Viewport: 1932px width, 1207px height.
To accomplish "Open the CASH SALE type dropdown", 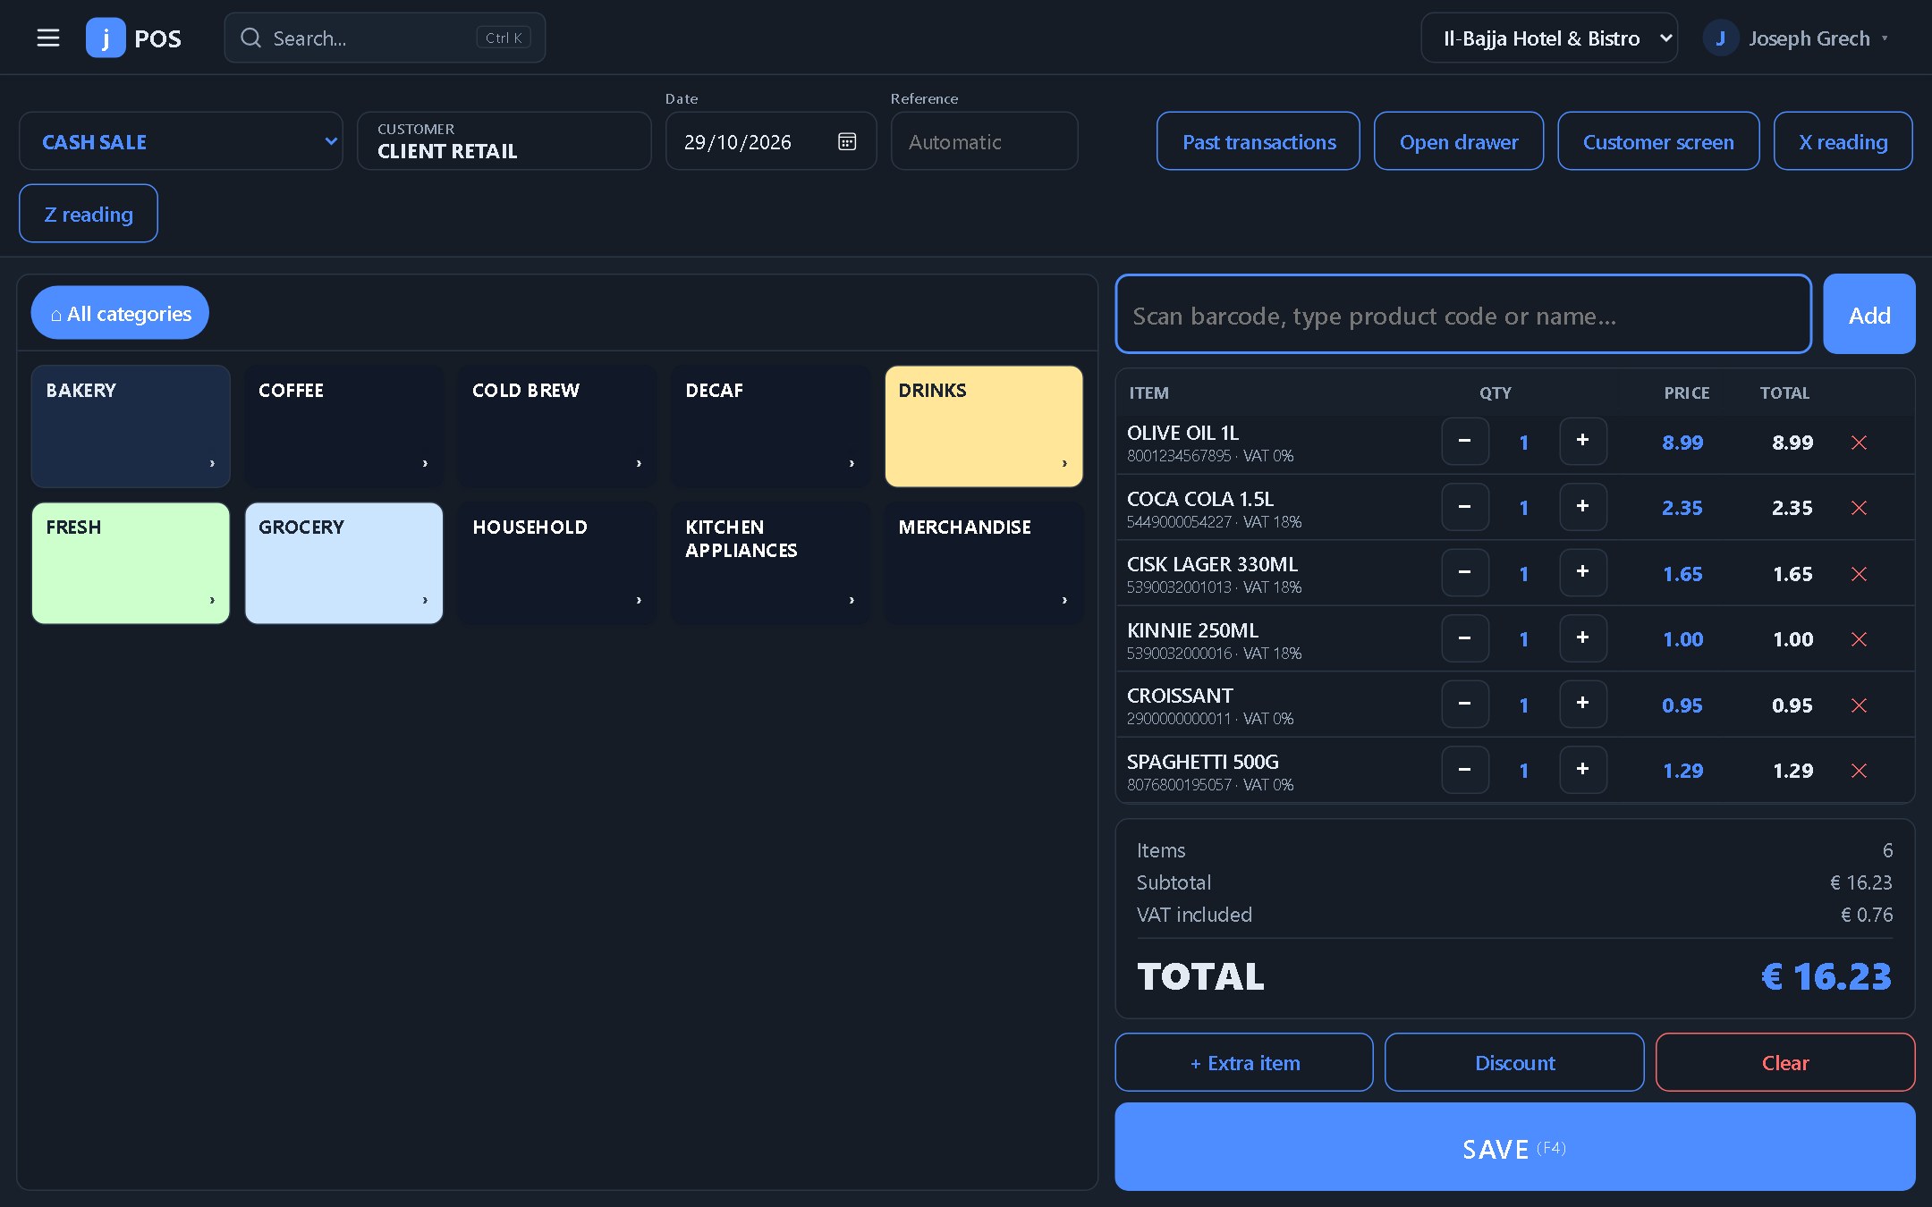I will tap(181, 141).
